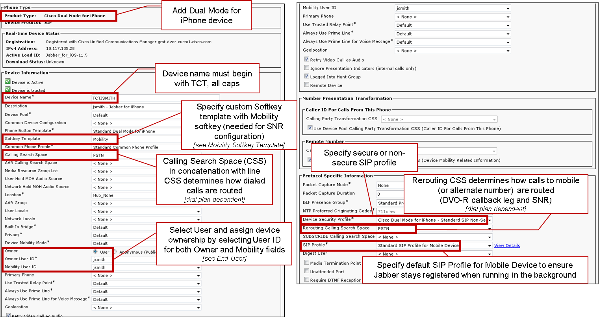Click the Jabber_for_iOS-11.5 active load text

point(67,55)
